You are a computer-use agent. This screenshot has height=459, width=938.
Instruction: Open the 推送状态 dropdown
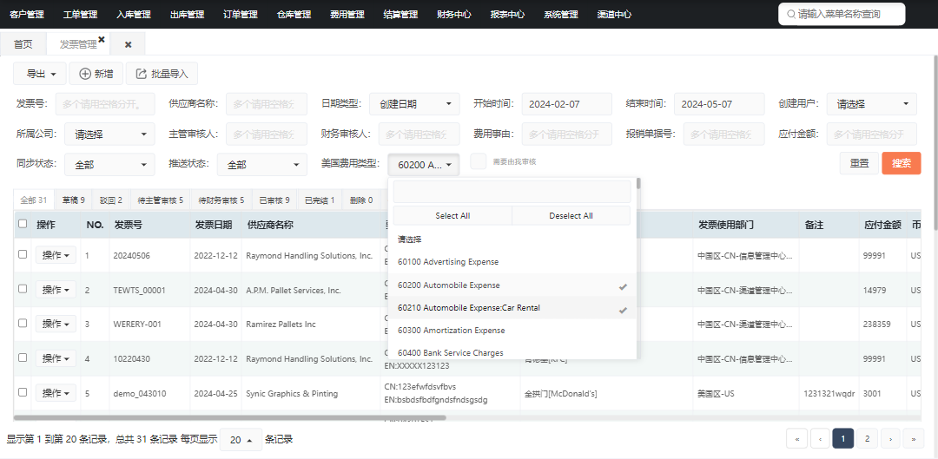pyautogui.click(x=262, y=164)
